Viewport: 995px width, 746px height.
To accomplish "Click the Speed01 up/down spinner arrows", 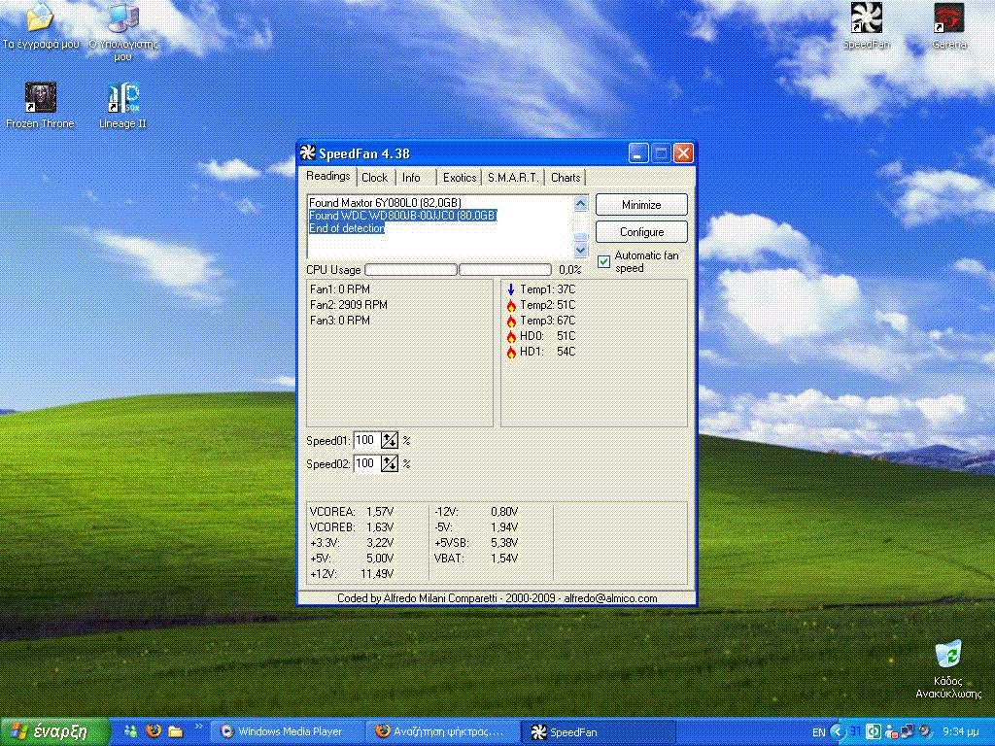I will 389,440.
